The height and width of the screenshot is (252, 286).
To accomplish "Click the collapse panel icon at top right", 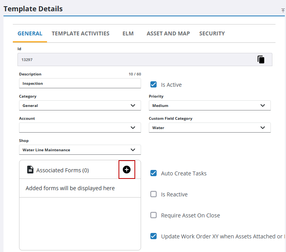I will tap(283, 10).
